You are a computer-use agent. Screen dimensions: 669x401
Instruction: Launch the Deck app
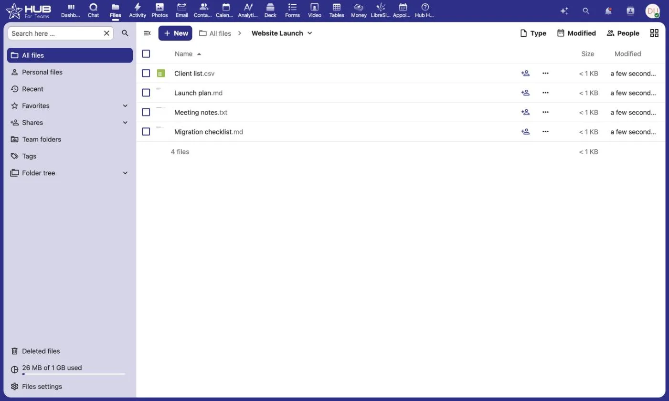pyautogui.click(x=270, y=11)
